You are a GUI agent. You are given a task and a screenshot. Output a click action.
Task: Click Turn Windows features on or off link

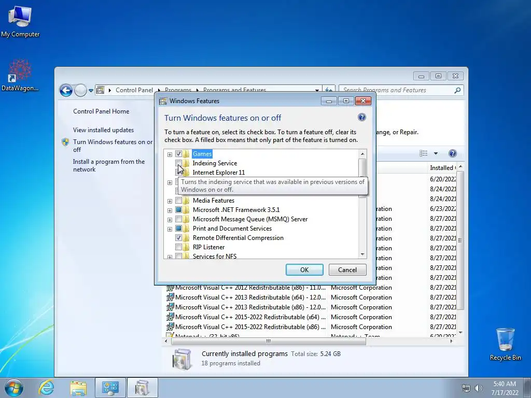tap(113, 146)
